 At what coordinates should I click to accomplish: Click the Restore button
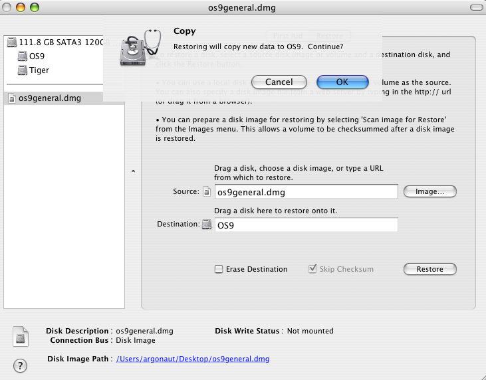point(430,269)
